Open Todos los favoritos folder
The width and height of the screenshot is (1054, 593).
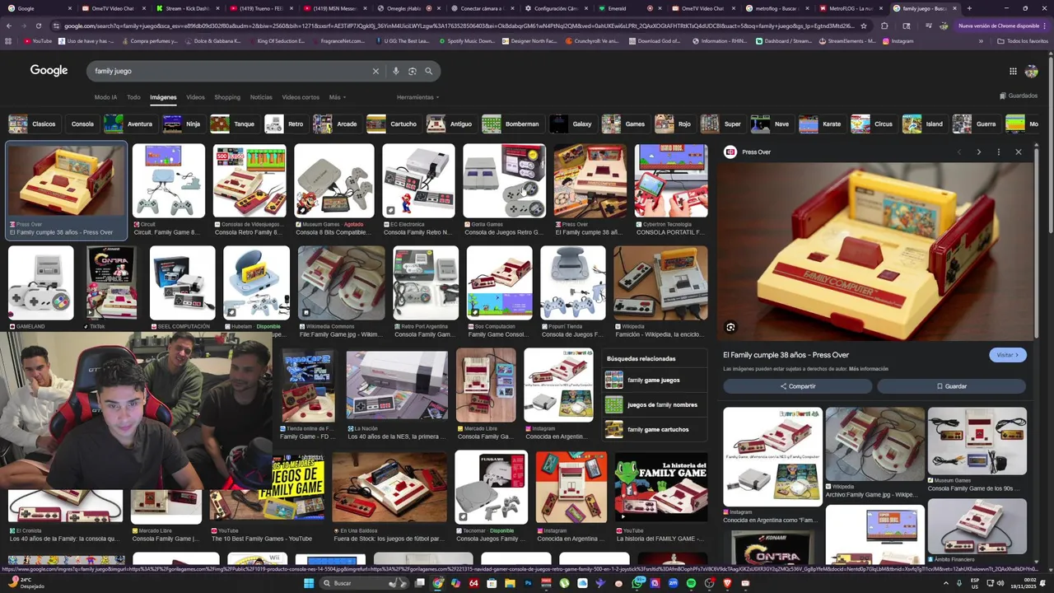[x=1023, y=41]
